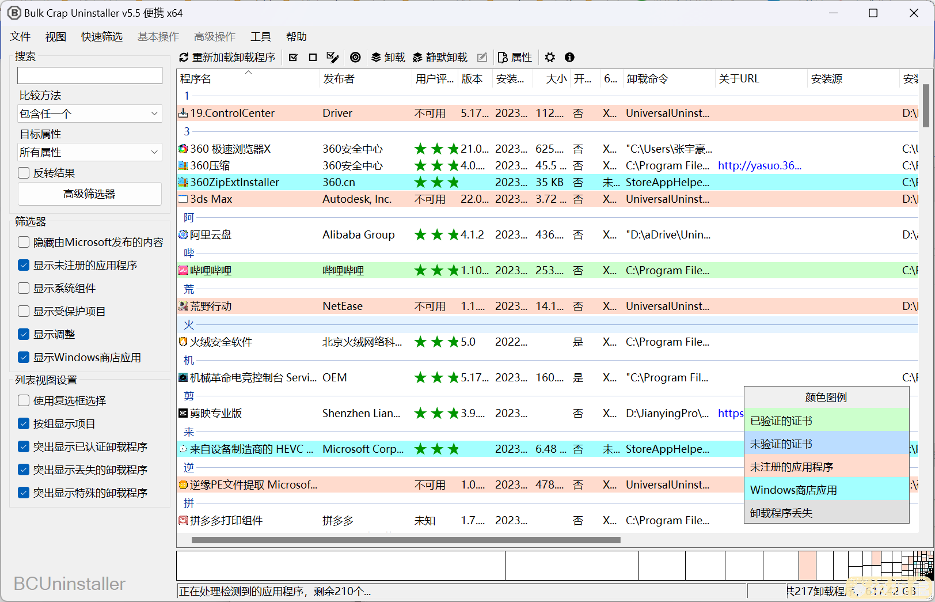The image size is (935, 602).
Task: Click the 火绒安全软件 shield icon
Action: (x=183, y=342)
